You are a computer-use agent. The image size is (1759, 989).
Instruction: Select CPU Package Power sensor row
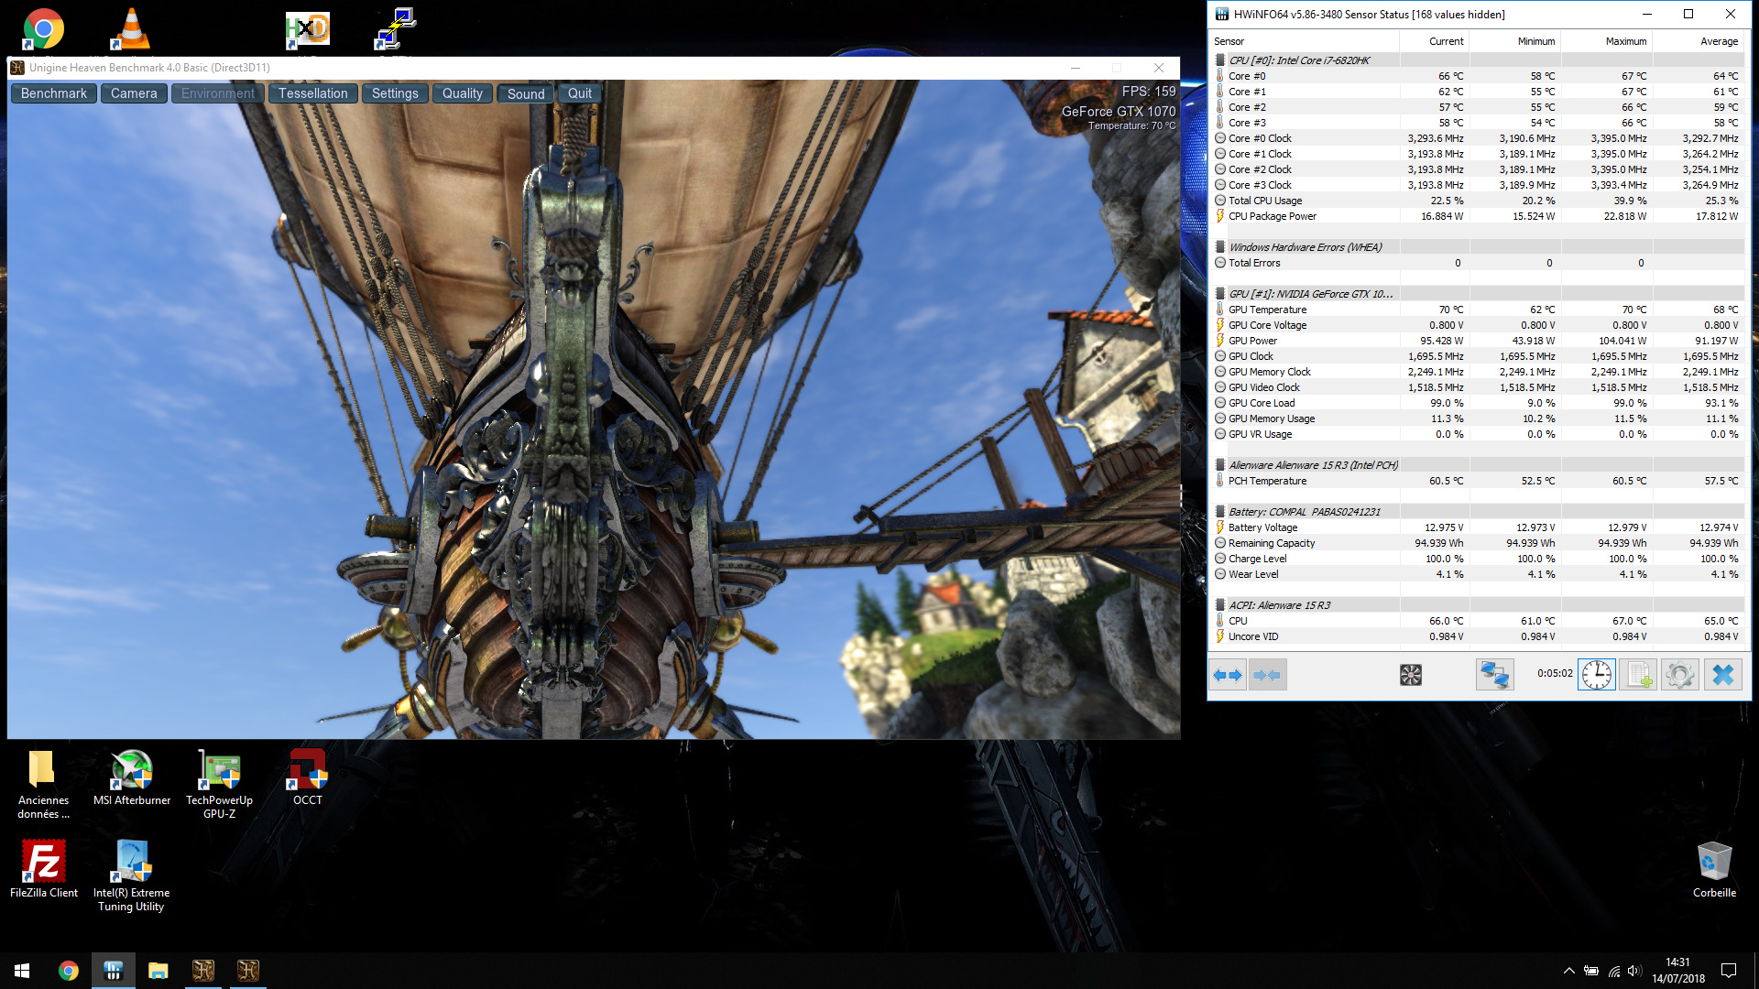point(1478,216)
